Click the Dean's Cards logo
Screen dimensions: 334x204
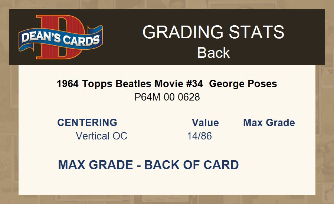coord(60,37)
